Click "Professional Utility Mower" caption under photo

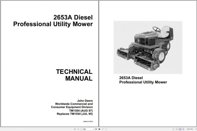[143, 82]
